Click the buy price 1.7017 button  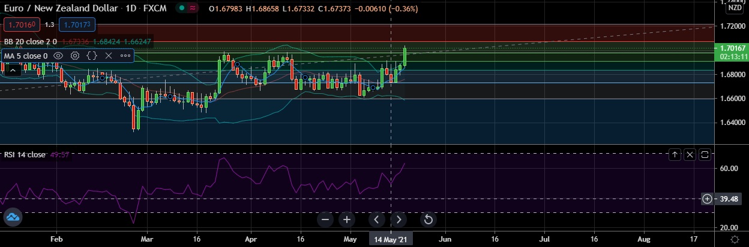77,25
